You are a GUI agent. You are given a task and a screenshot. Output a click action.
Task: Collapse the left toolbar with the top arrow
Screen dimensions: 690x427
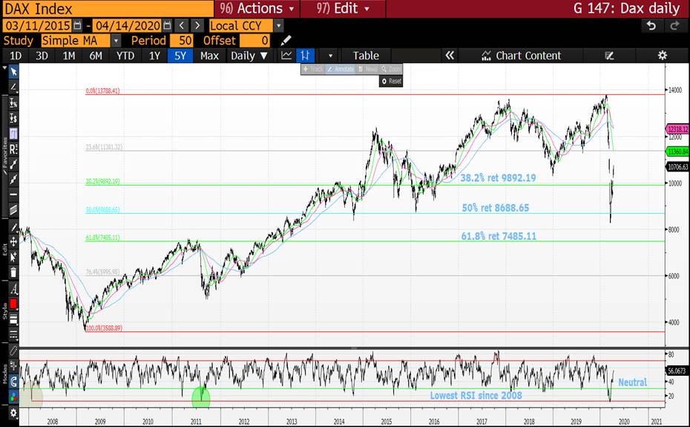pyautogui.click(x=5, y=68)
